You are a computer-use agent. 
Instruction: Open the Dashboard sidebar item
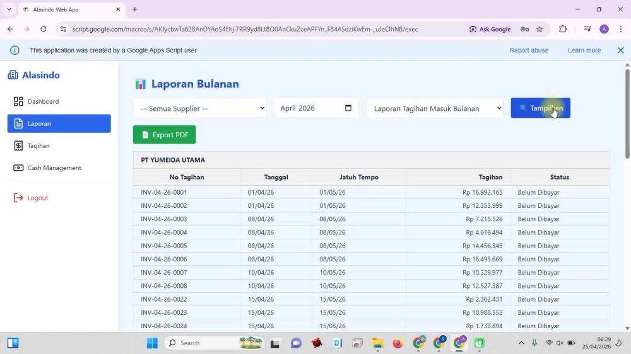(x=59, y=101)
